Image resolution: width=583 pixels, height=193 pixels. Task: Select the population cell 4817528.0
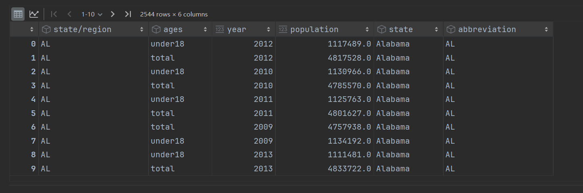coord(349,58)
